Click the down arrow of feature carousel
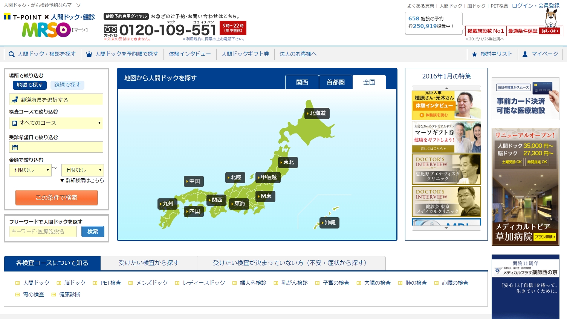The height and width of the screenshot is (319, 567). (446, 228)
